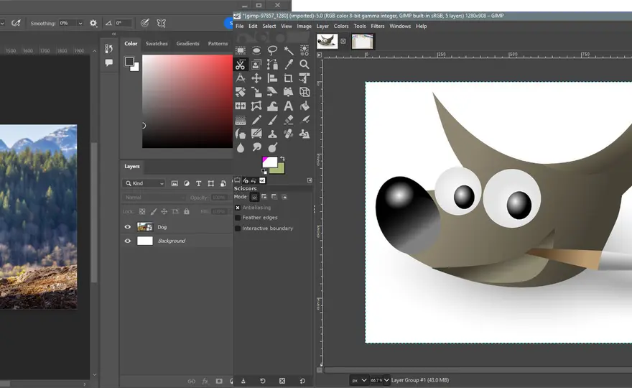Open Kind filter dropdown in Layers panel
The image size is (632, 388).
(x=144, y=183)
